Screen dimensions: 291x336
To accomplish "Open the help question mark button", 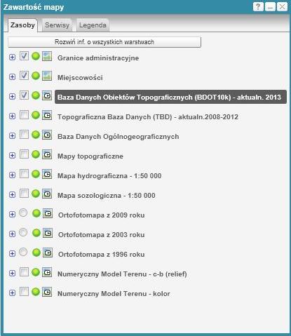I will [258, 7].
